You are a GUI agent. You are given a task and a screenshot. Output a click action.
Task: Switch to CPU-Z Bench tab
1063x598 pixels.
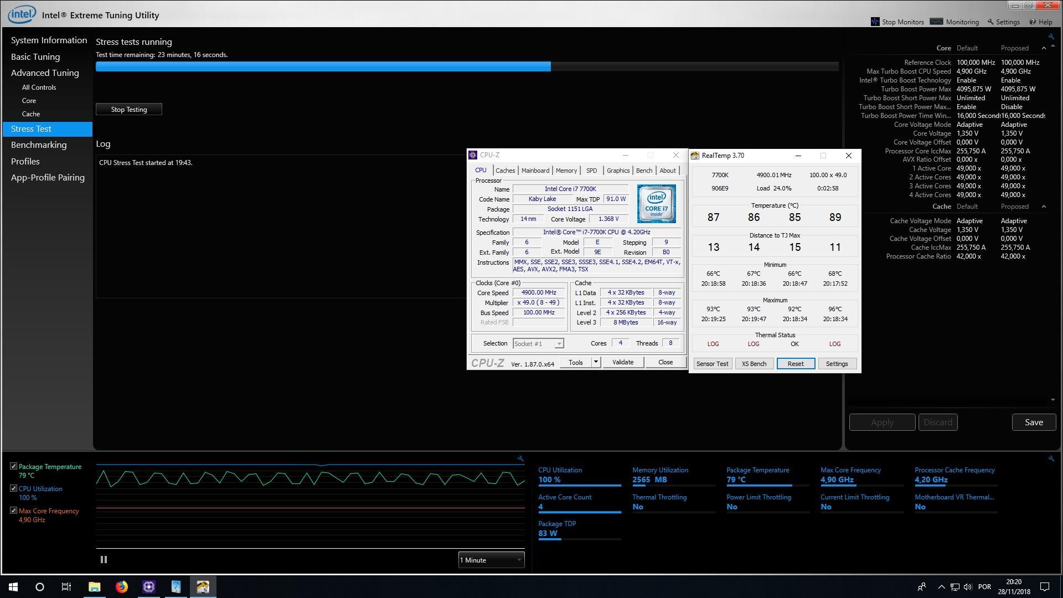(x=644, y=171)
